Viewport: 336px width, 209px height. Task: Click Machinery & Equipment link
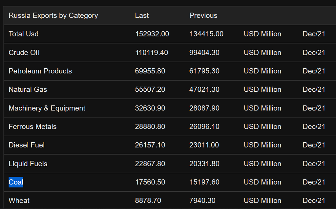point(47,108)
